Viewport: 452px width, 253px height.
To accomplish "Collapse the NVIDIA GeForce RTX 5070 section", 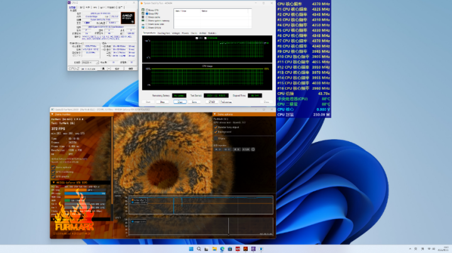I will 54,183.
